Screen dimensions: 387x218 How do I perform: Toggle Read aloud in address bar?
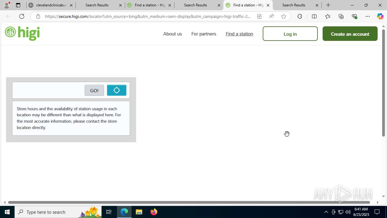click(272, 16)
